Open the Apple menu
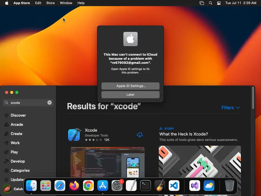 [7, 3]
